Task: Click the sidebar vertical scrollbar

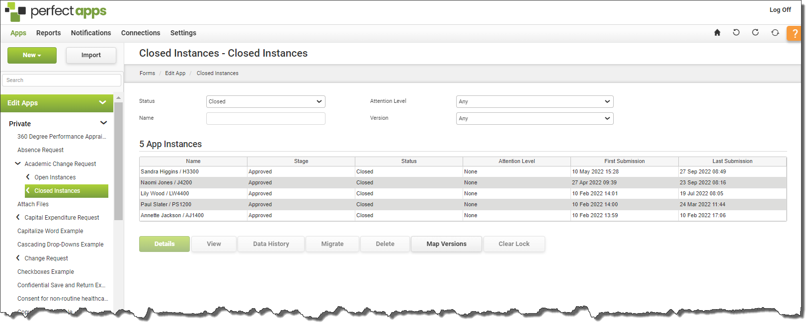Action: click(118, 162)
